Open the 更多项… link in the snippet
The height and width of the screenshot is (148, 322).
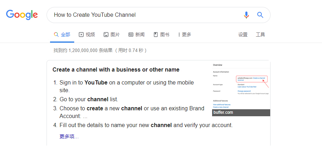click(x=69, y=136)
